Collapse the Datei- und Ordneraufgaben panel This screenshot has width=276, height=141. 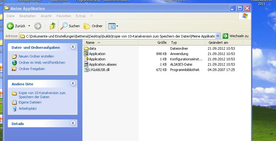pos(73,47)
